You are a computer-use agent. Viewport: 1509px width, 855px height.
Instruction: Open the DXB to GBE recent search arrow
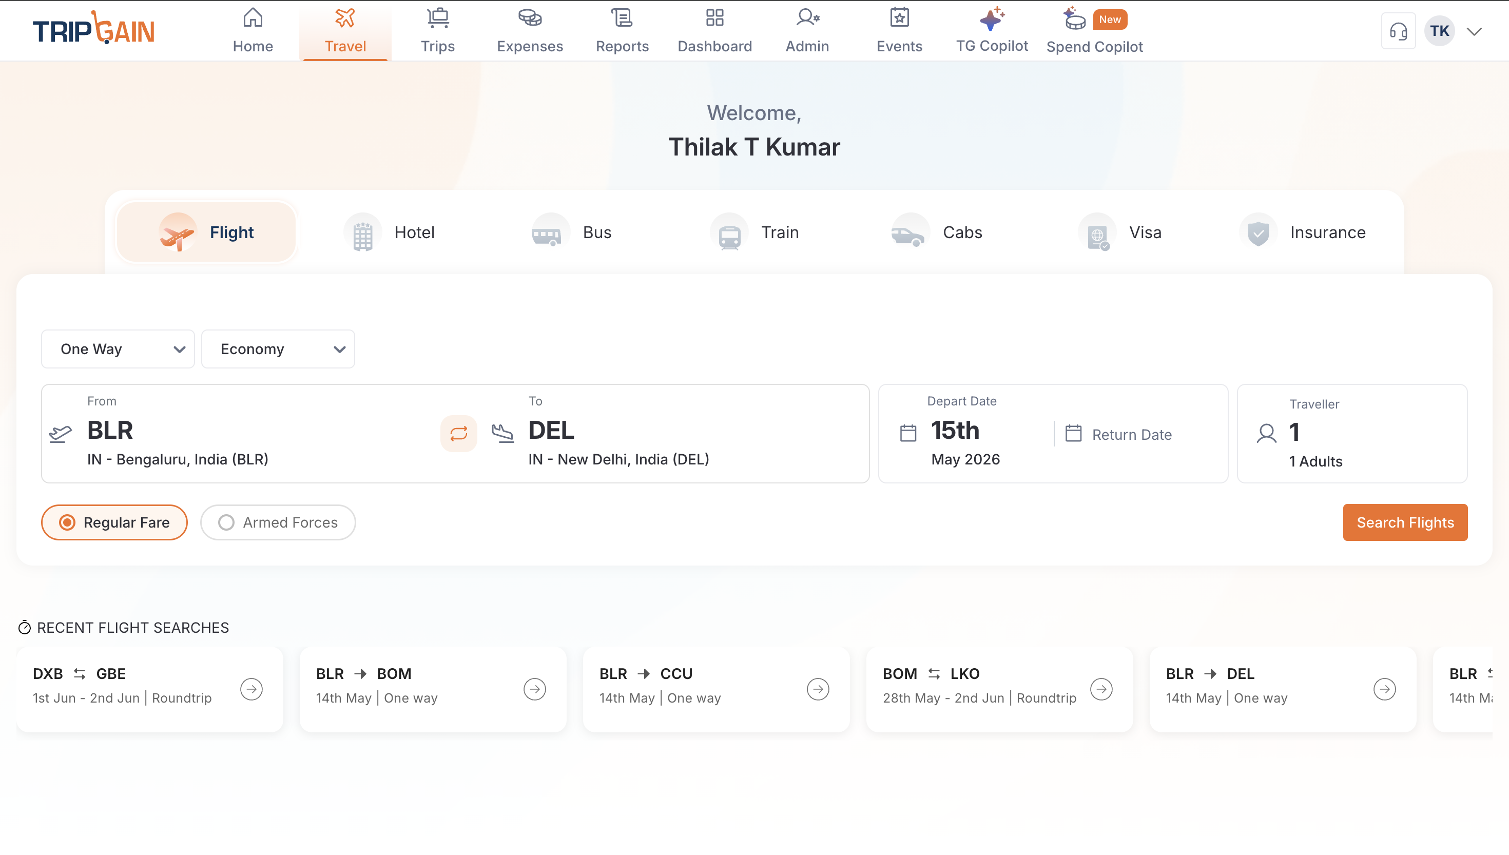tap(252, 689)
